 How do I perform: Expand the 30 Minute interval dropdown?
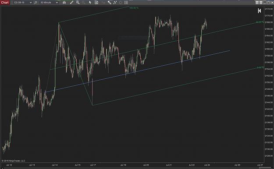57,3
